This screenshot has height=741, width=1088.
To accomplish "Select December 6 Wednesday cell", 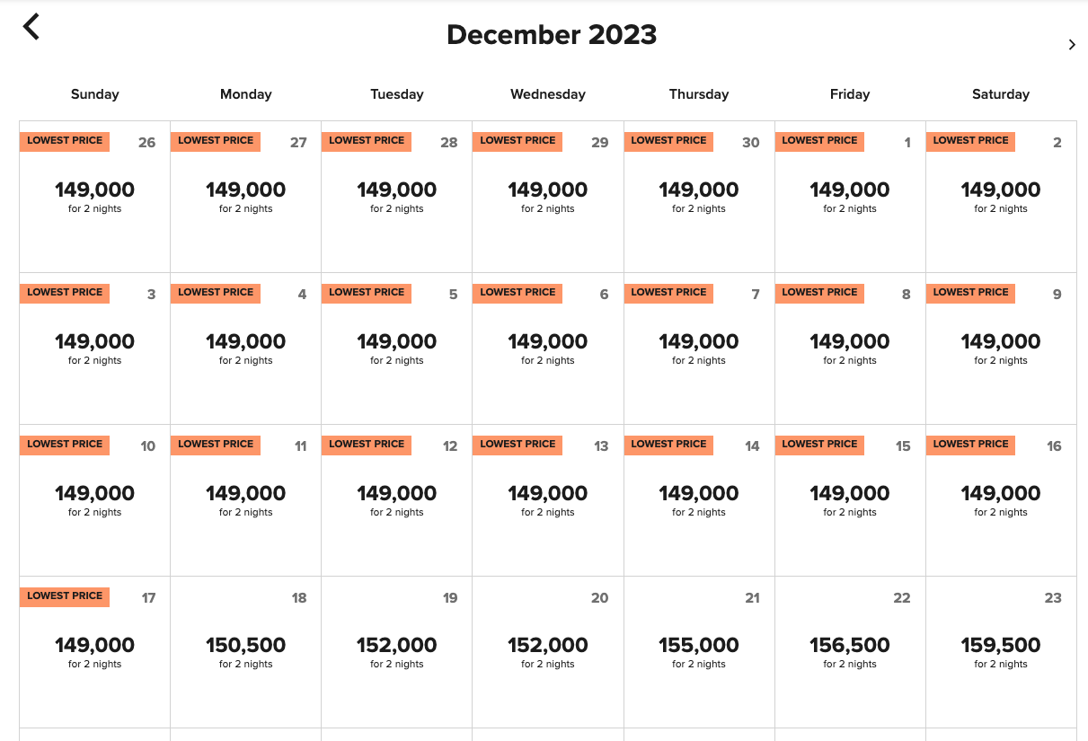I will [x=548, y=348].
